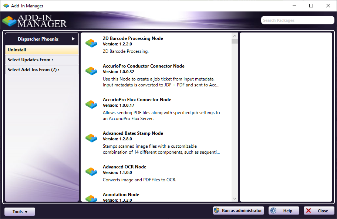Viewport: 337px width, 219px height.
Task: Click the 2D Barcode Processing Node icon
Action: (91, 43)
